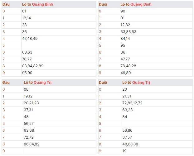Click the cell with 48,68,08

130,144
